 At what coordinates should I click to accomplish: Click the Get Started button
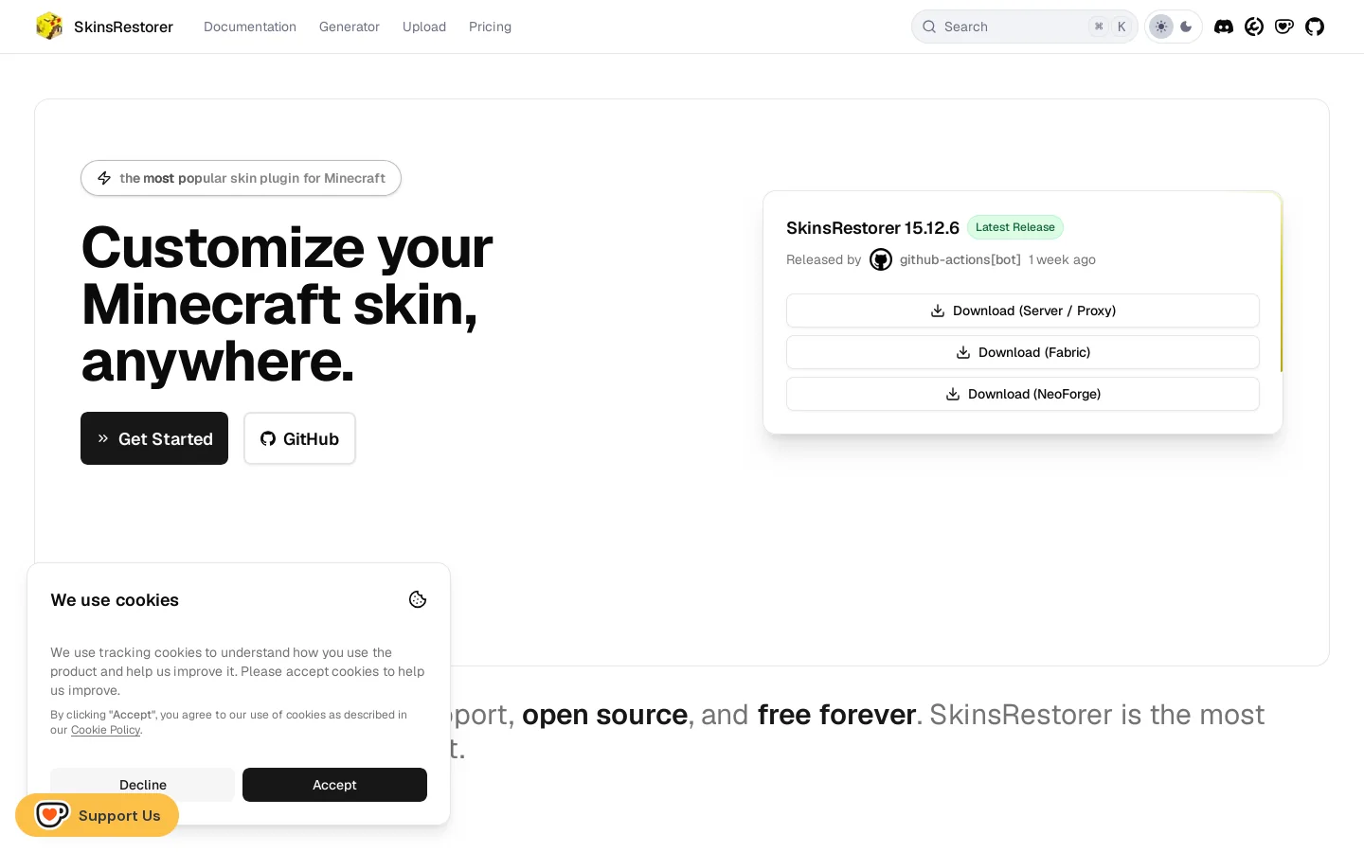[154, 438]
